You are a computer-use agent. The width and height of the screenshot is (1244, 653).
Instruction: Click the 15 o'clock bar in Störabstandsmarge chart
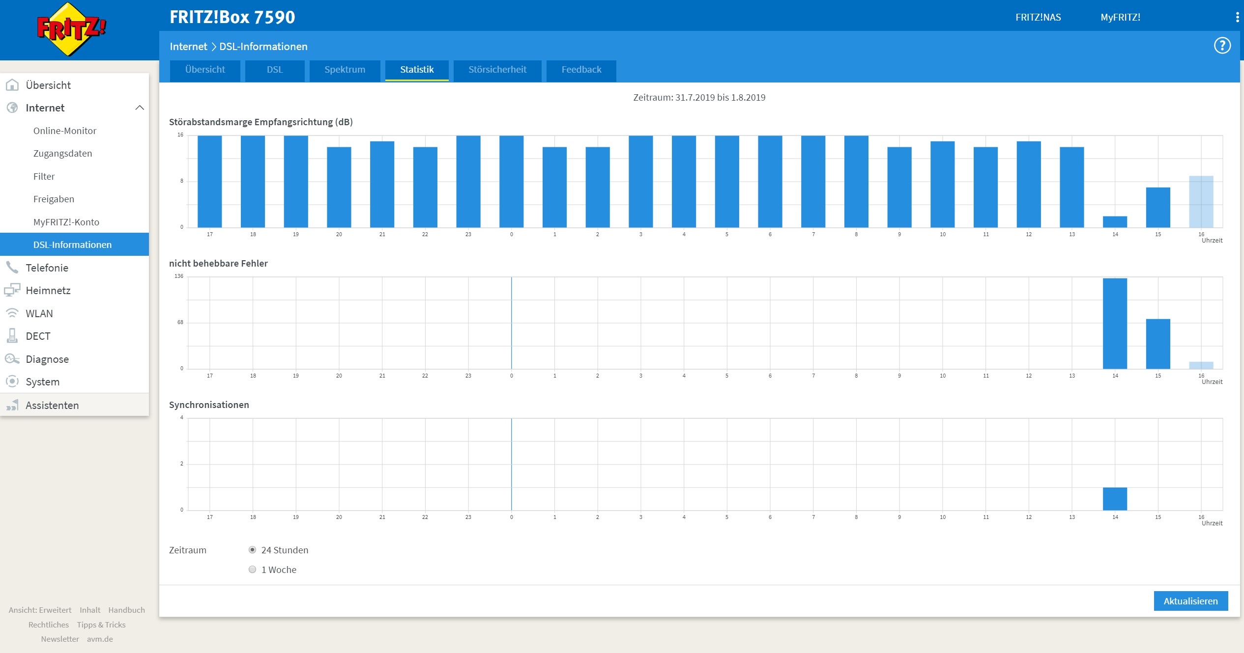pyautogui.click(x=1158, y=208)
